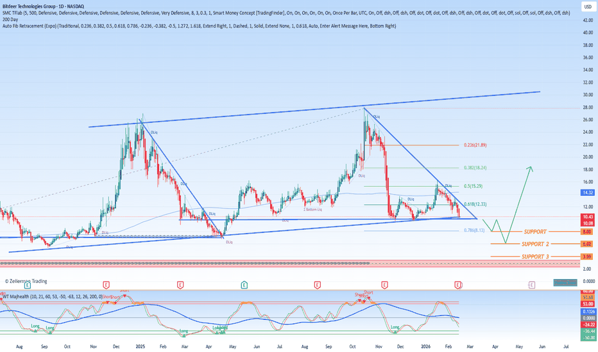The image size is (598, 352).
Task: Click the Zeiierman Trading copyright text
Action: [26, 281]
